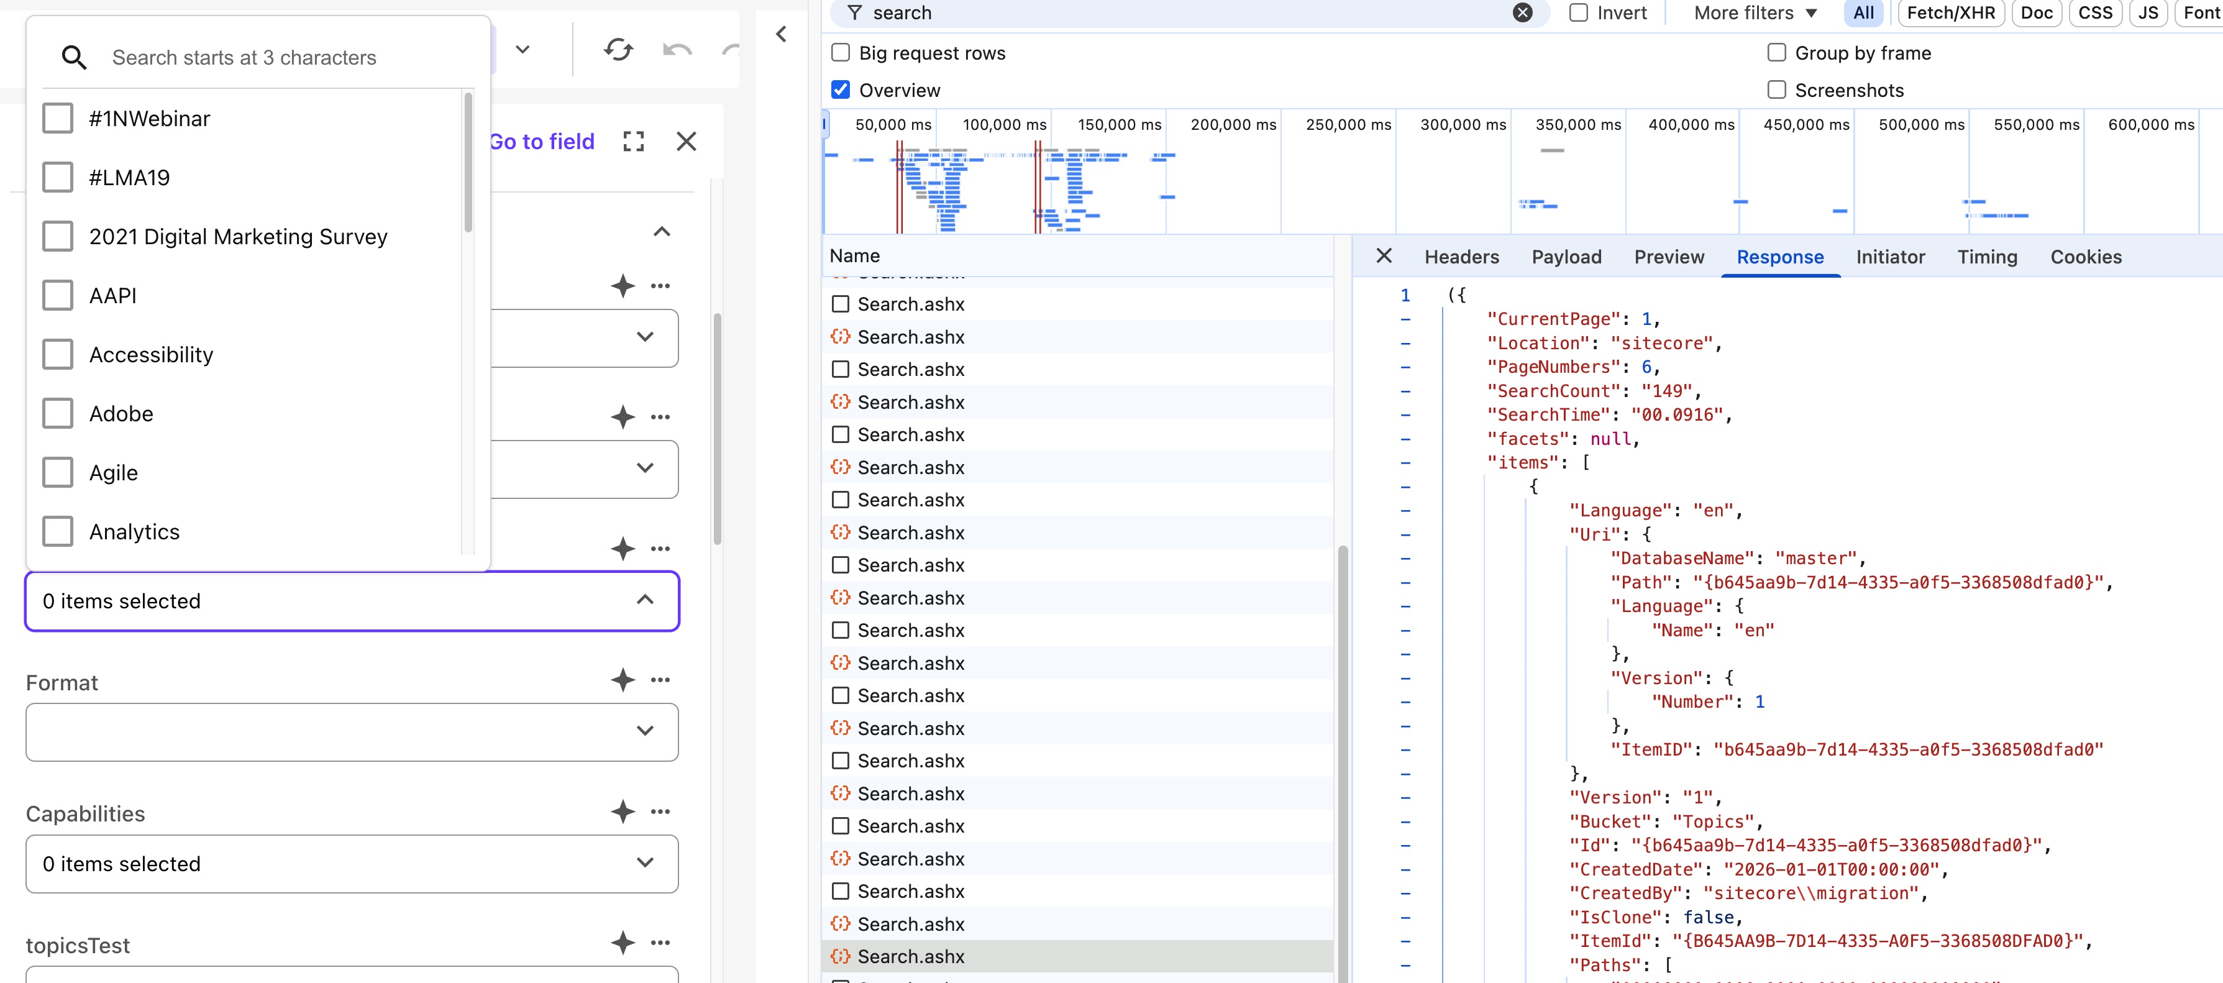Viewport: 2223px width, 983px height.
Task: Click the undo arrow icon
Action: point(677,49)
